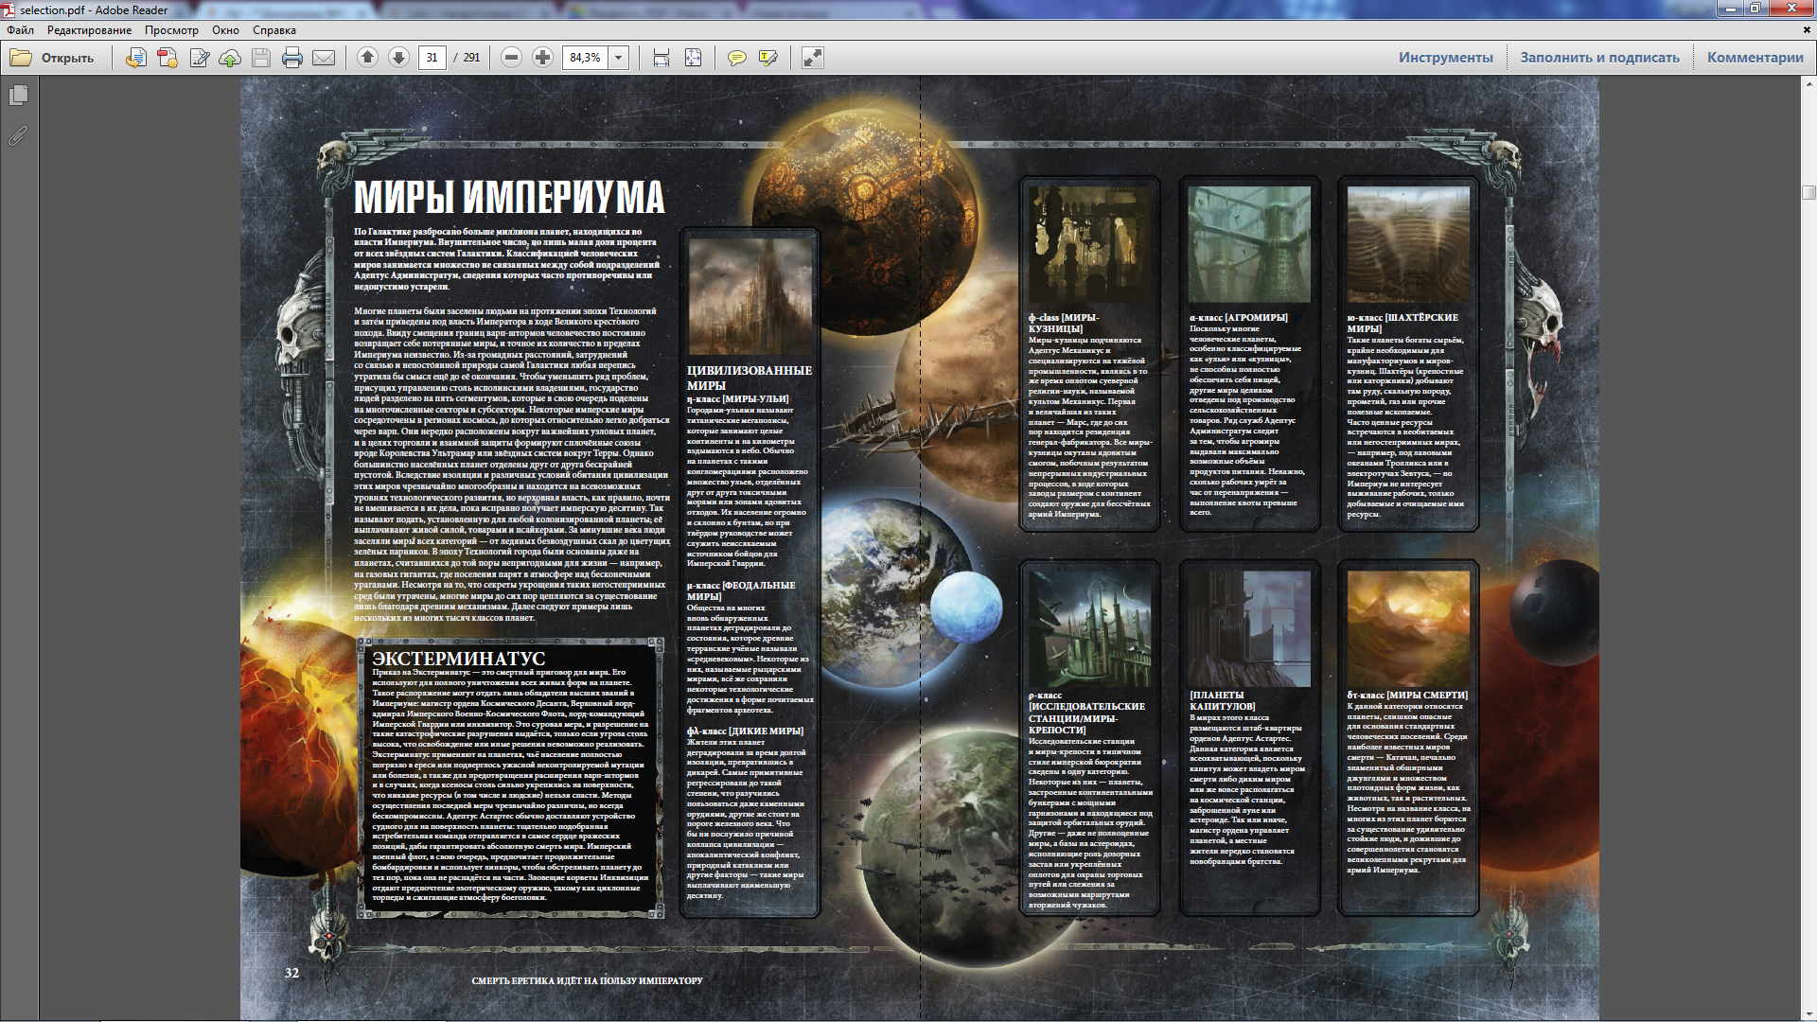Click the zoom value field 84,3%

(586, 58)
